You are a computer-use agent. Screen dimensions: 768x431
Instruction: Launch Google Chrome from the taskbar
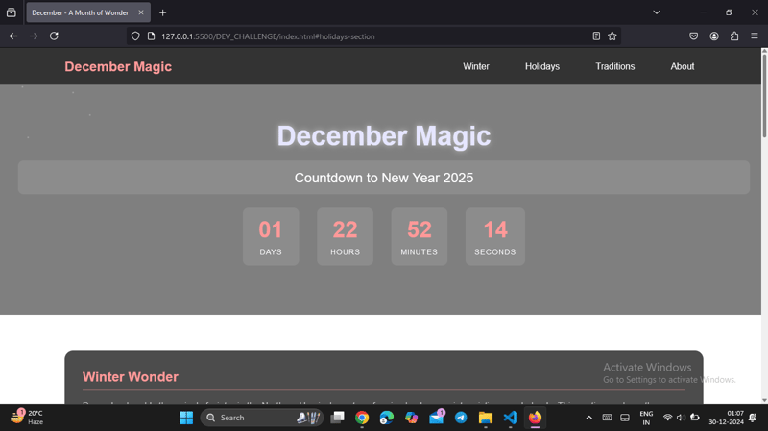(362, 418)
